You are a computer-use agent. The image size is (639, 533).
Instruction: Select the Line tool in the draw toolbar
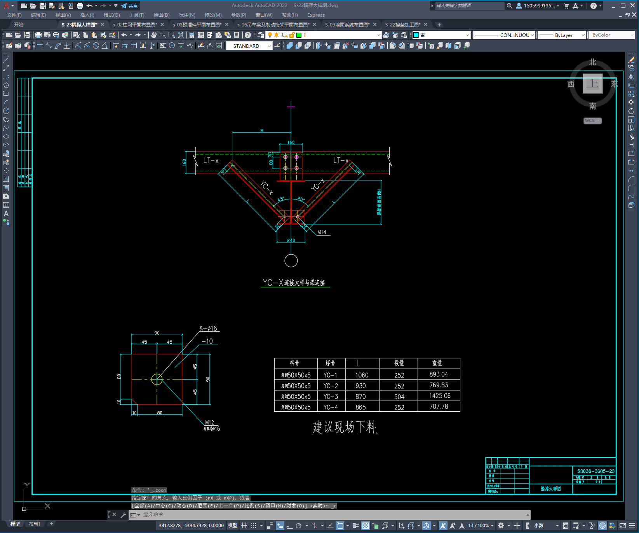click(6, 59)
